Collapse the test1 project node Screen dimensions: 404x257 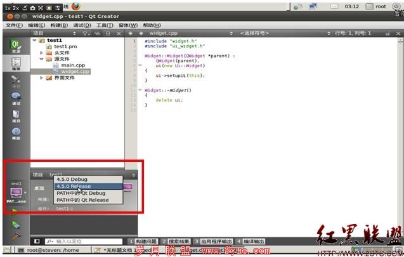click(34, 41)
